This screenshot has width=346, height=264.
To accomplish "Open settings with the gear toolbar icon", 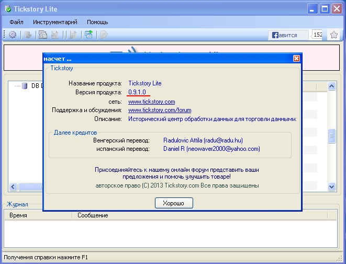I will click(13, 35).
